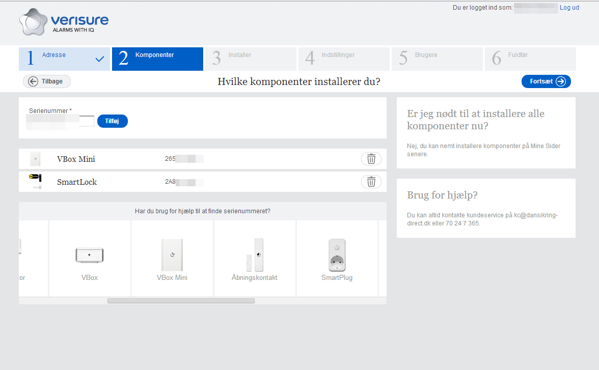Click the horizontal carousel scrollbar

point(181,301)
